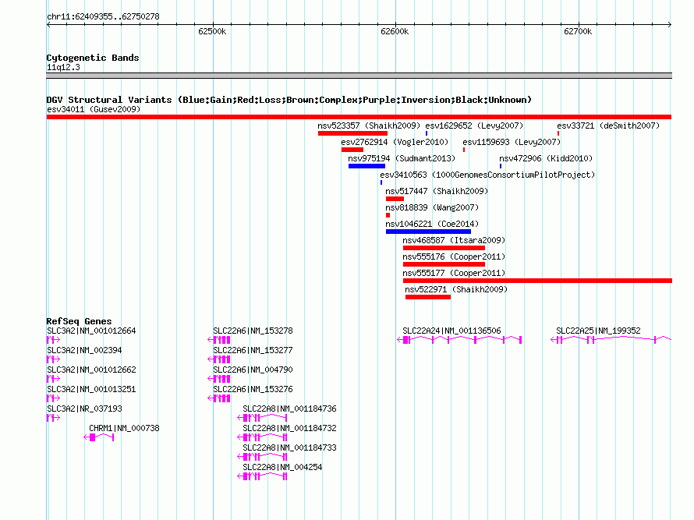The width and height of the screenshot is (694, 520).
Task: Click the 62600k ruler tick label
Action: coord(395,31)
